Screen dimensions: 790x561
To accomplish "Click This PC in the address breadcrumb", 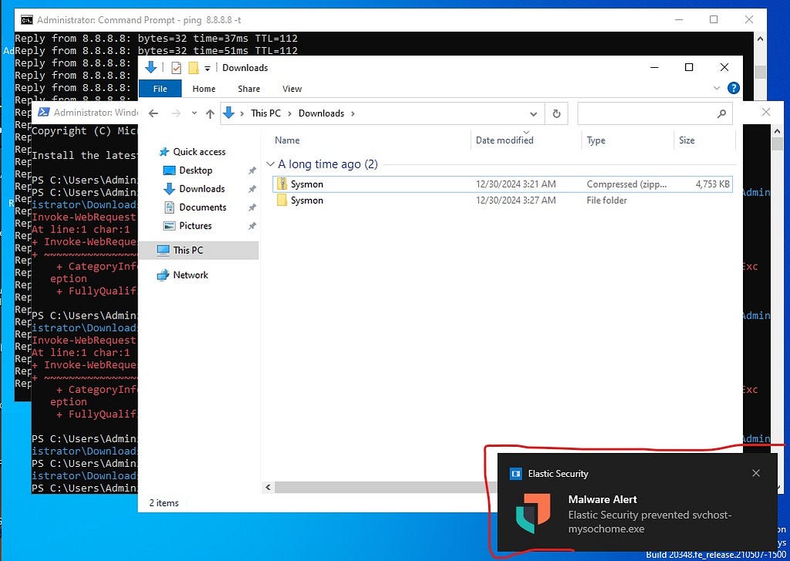I will (265, 113).
